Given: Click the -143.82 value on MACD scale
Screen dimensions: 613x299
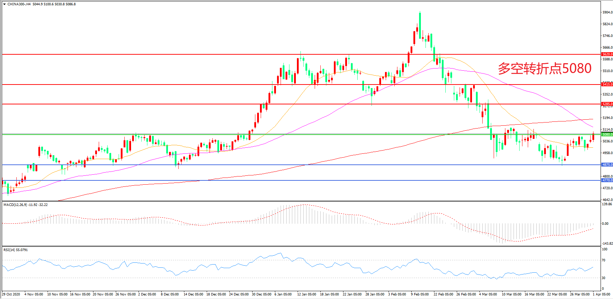Looking at the screenshot, I should click(607, 244).
